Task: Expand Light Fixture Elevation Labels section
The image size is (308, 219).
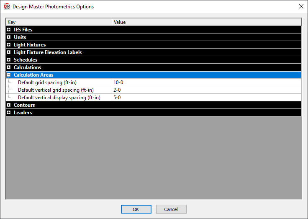Action: [x=9, y=52]
